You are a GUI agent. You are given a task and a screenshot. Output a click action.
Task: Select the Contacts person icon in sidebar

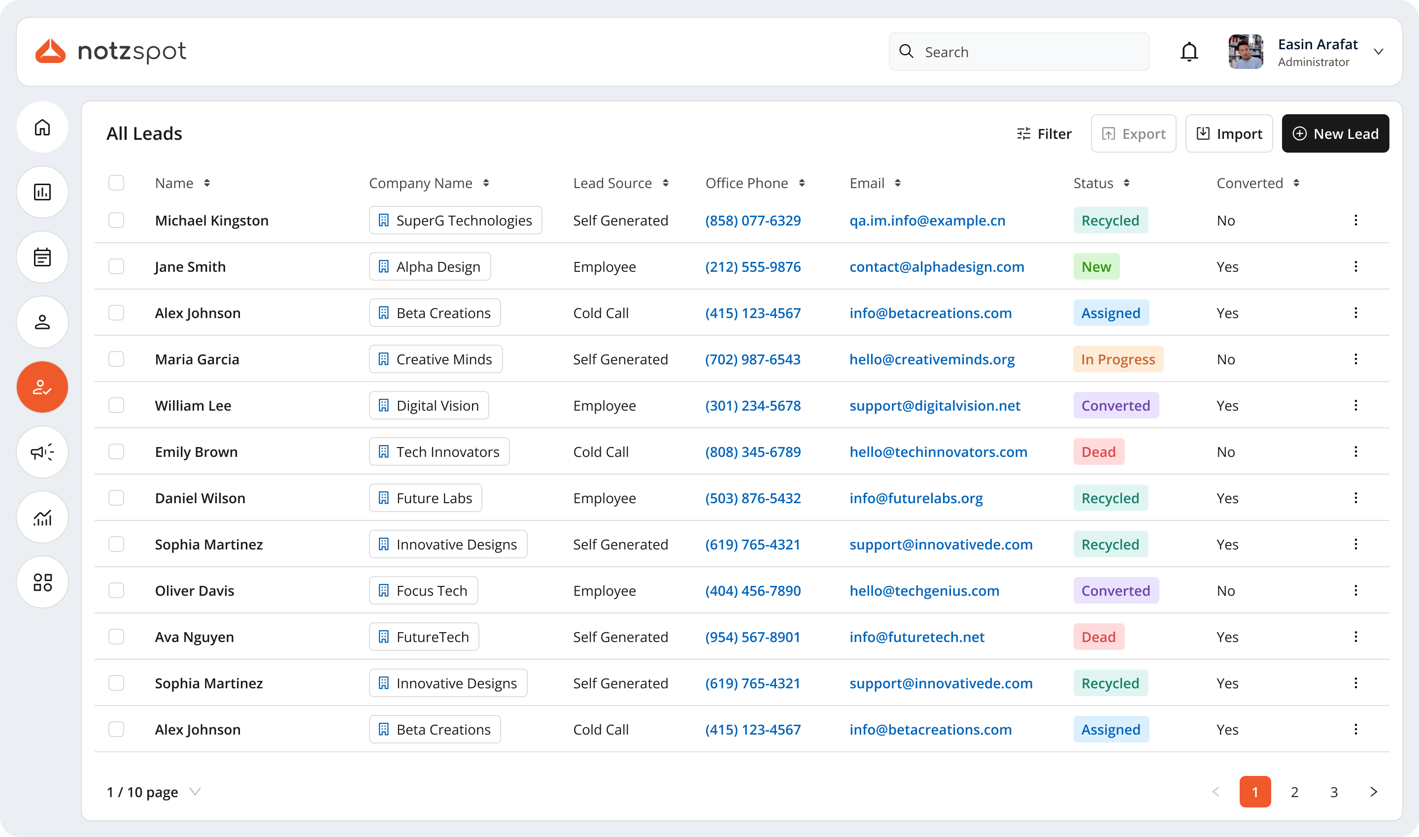(42, 322)
